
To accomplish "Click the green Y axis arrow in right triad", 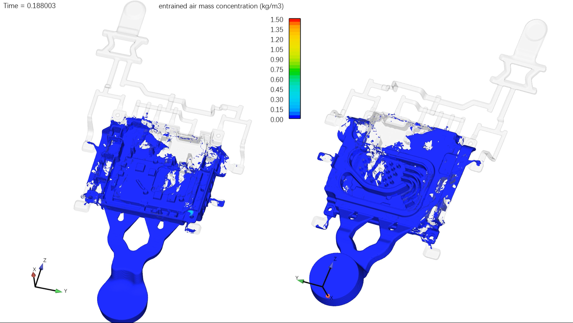I will point(301,281).
